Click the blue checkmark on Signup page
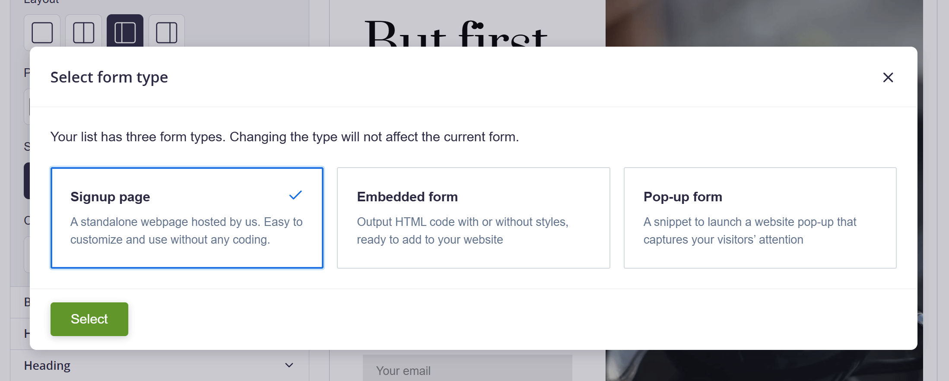The image size is (949, 381). pos(295,195)
